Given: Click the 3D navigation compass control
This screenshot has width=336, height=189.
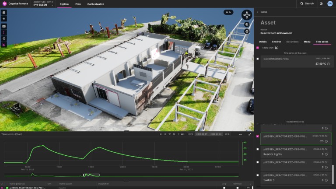Looking at the screenshot, I should (x=247, y=15).
